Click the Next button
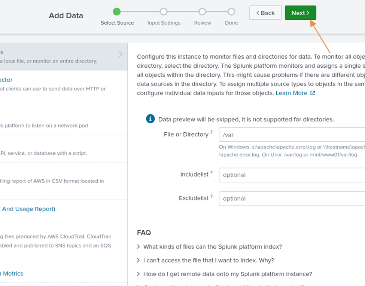This screenshot has height=286, width=365. tap(300, 12)
